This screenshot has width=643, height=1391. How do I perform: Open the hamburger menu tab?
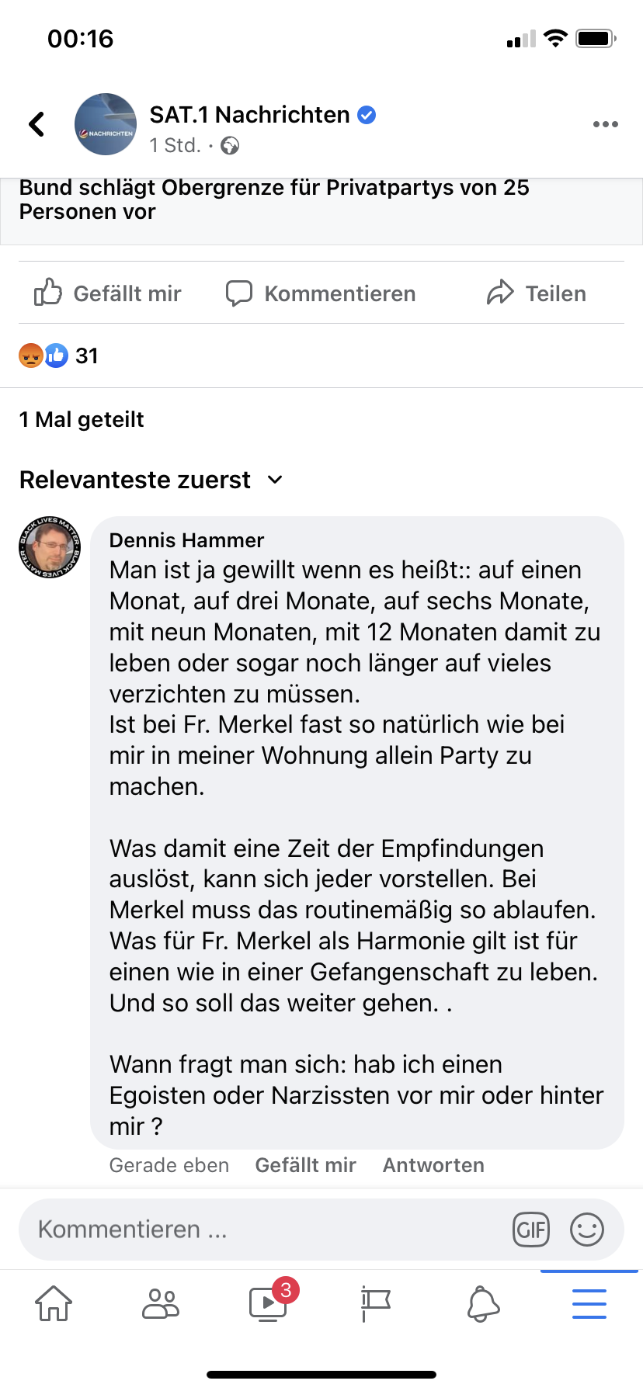click(589, 1303)
